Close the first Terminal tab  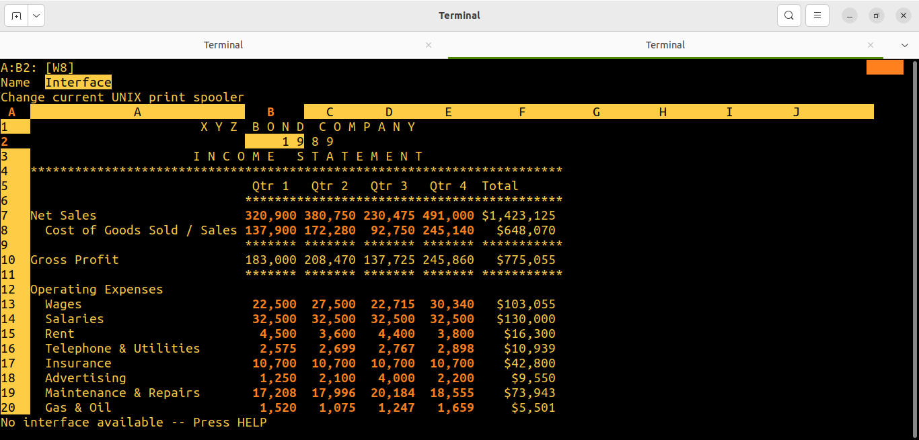coord(429,45)
